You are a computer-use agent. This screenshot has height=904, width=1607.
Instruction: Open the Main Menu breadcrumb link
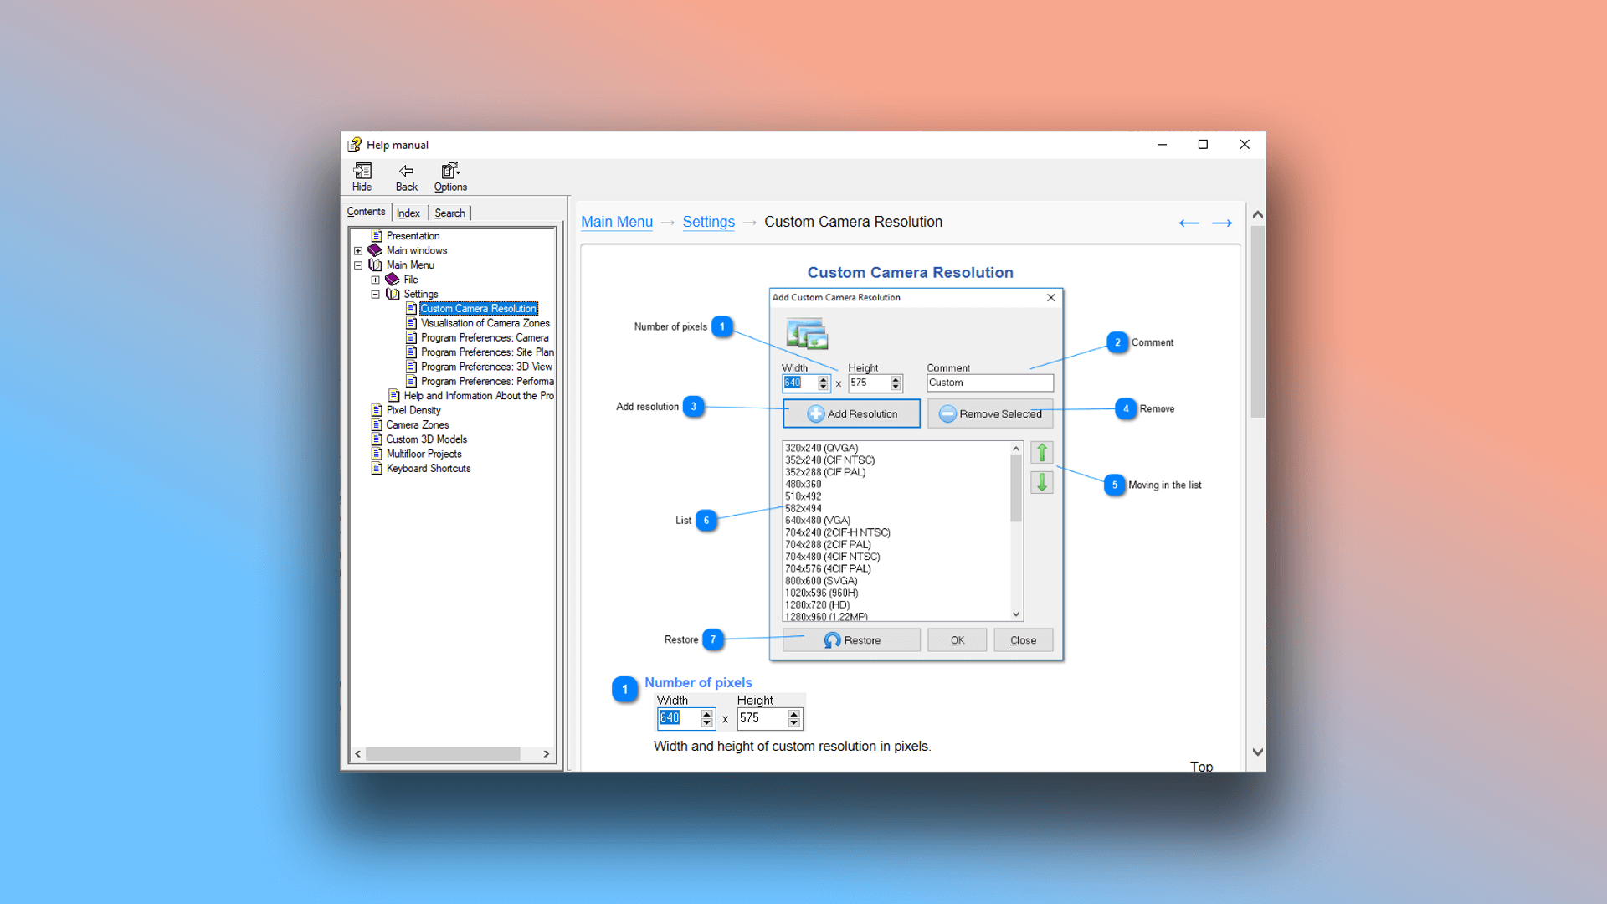point(617,222)
